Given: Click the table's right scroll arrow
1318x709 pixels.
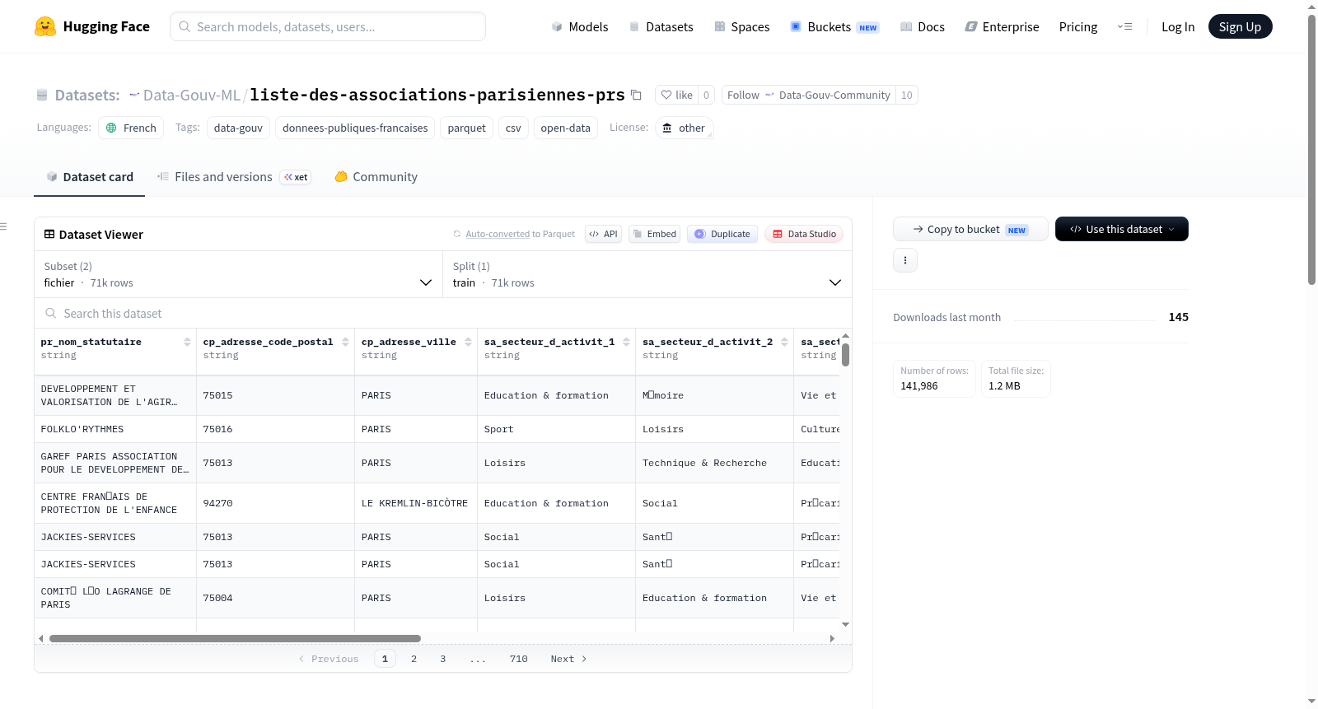Looking at the screenshot, I should point(832,638).
